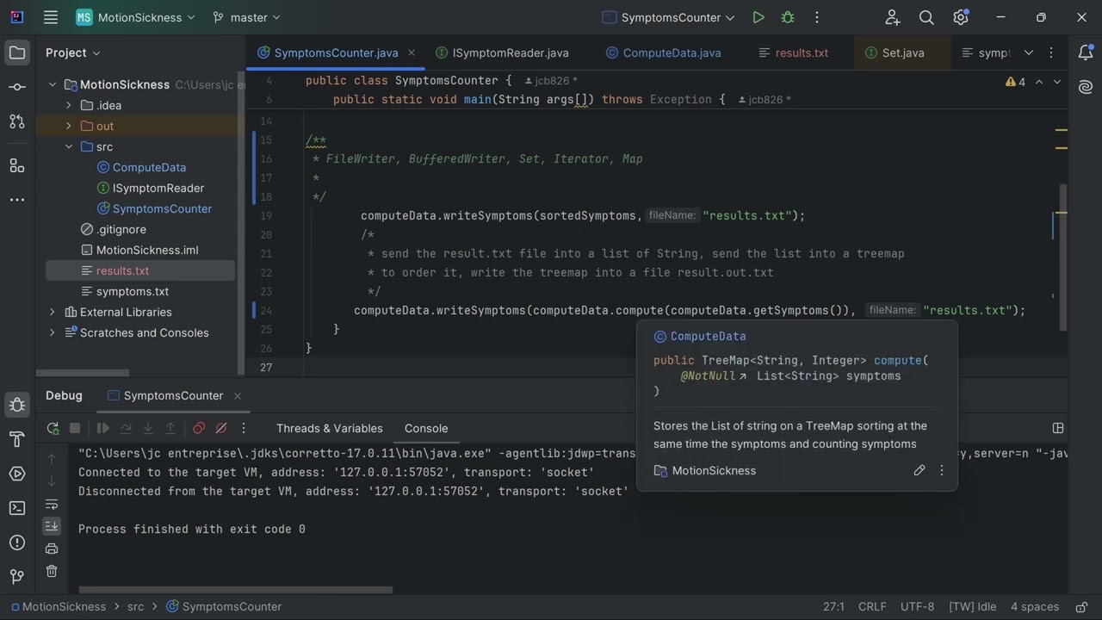Viewport: 1102px width, 620px height.
Task: Open more run actions menu
Action: tap(817, 17)
